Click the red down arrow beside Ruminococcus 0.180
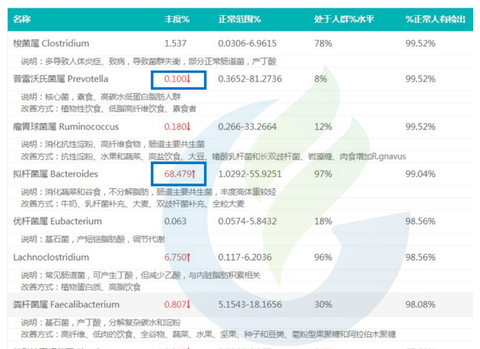 pyautogui.click(x=187, y=127)
